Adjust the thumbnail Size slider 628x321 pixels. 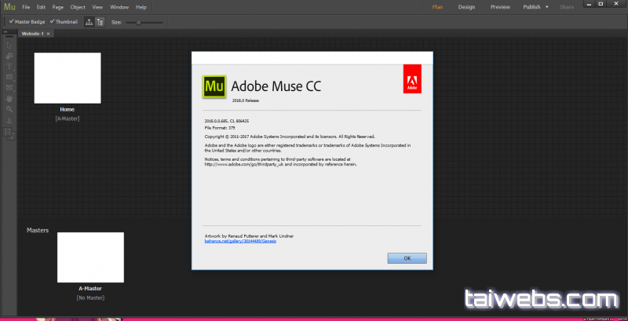point(139,22)
